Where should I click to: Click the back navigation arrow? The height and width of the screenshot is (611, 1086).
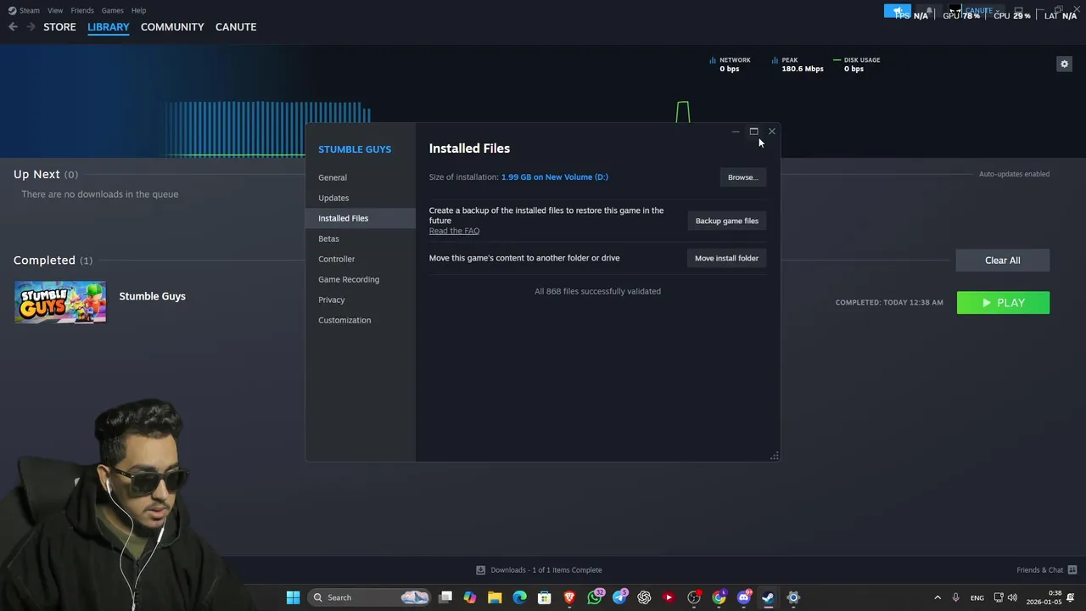tap(13, 26)
